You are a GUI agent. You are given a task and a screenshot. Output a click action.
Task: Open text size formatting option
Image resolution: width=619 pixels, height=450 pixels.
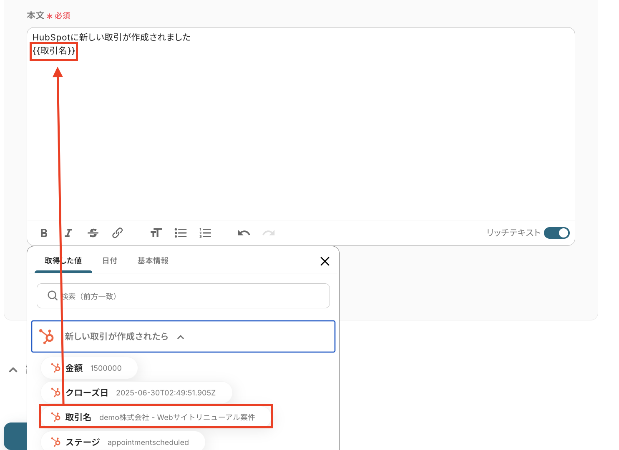point(156,233)
